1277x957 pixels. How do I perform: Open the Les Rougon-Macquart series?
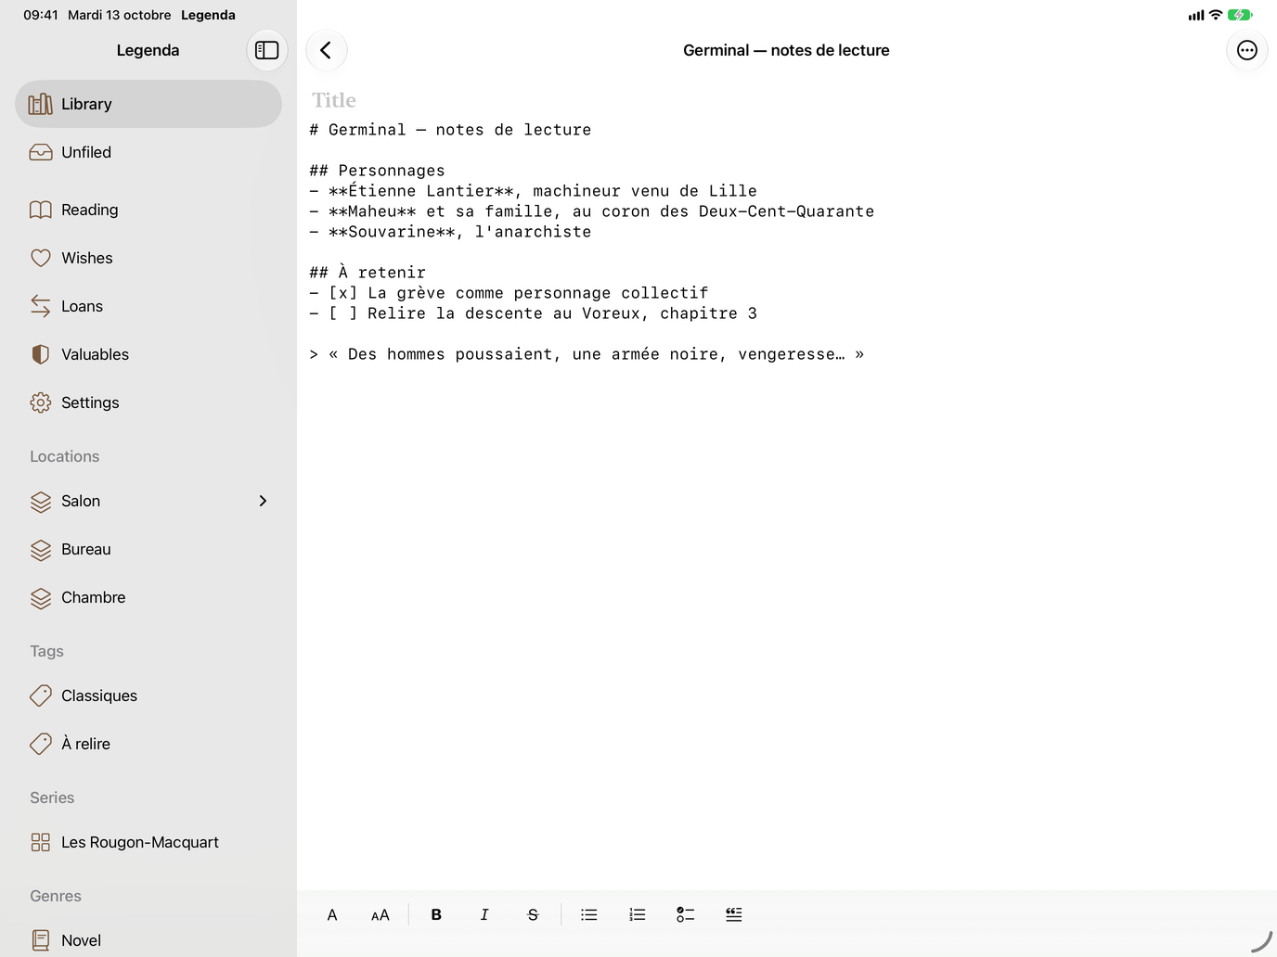click(x=148, y=842)
